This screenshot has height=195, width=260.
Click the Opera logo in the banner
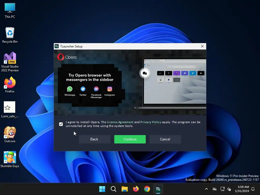pos(67,57)
